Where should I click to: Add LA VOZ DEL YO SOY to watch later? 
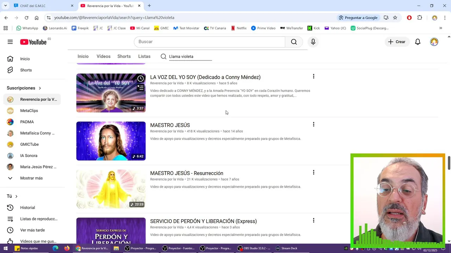pyautogui.click(x=141, y=79)
